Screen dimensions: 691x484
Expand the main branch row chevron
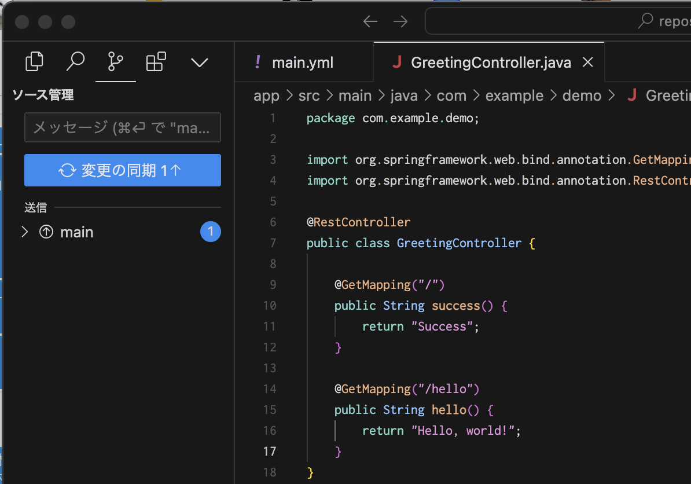pyautogui.click(x=25, y=232)
